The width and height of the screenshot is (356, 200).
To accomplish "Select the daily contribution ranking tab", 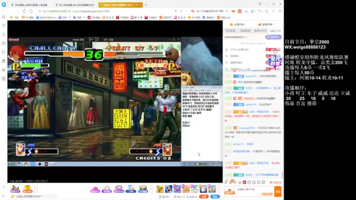I will (x=231, y=31).
